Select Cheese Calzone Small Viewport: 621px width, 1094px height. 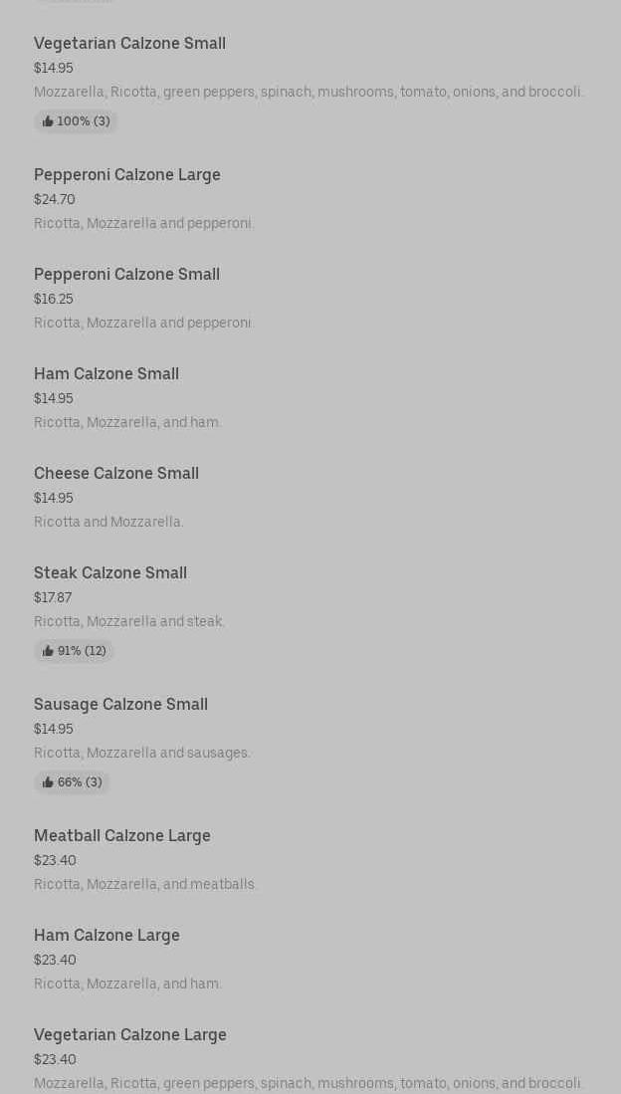116,474
